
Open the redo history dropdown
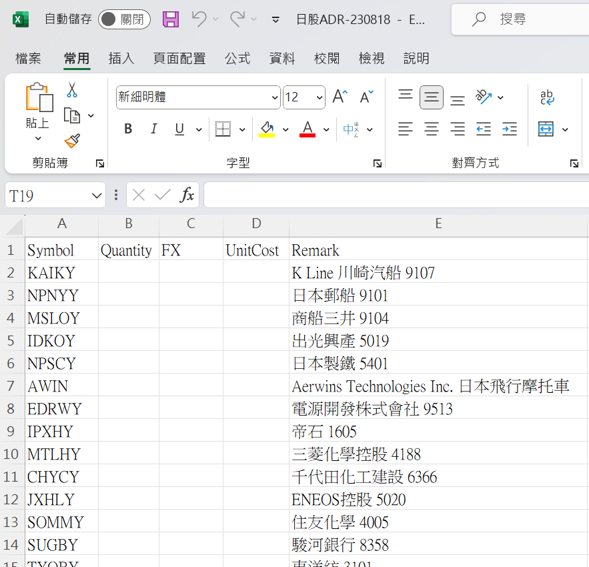(x=254, y=19)
